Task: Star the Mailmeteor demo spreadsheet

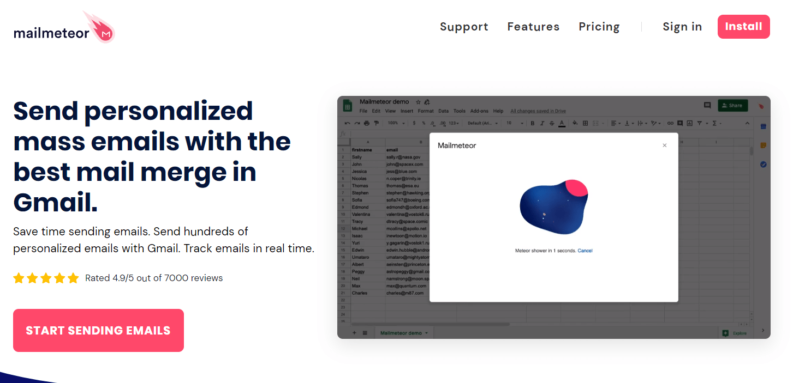Action: [x=419, y=102]
